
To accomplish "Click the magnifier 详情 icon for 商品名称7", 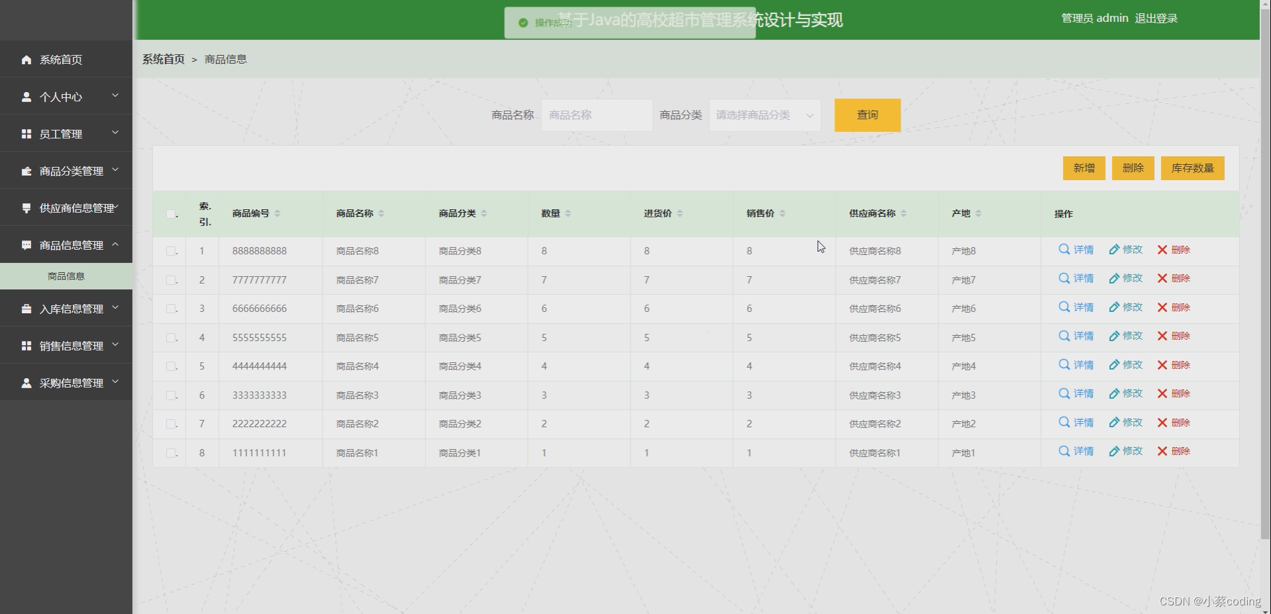I will (x=1064, y=278).
